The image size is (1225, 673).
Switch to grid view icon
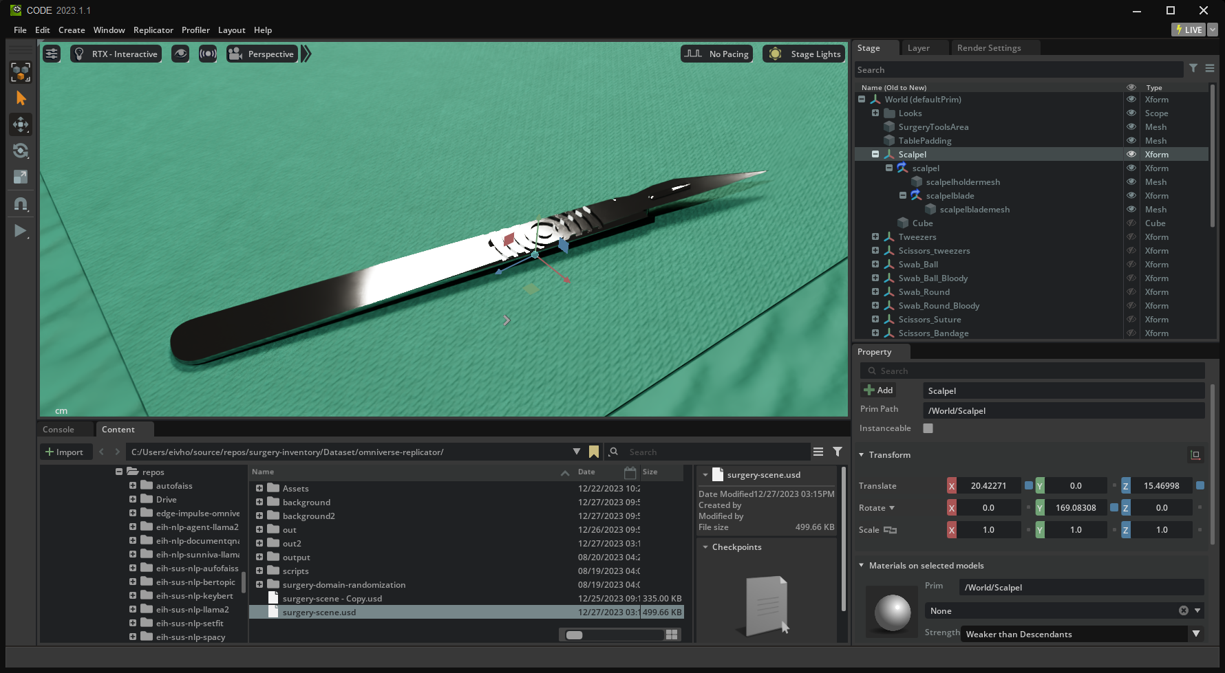[672, 635]
